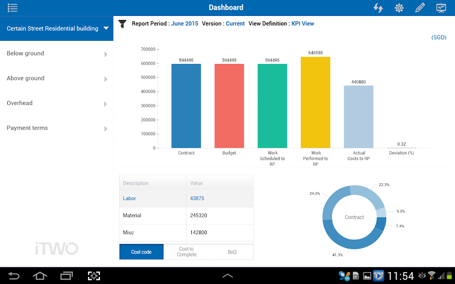Open settings gear in top bar

click(399, 8)
